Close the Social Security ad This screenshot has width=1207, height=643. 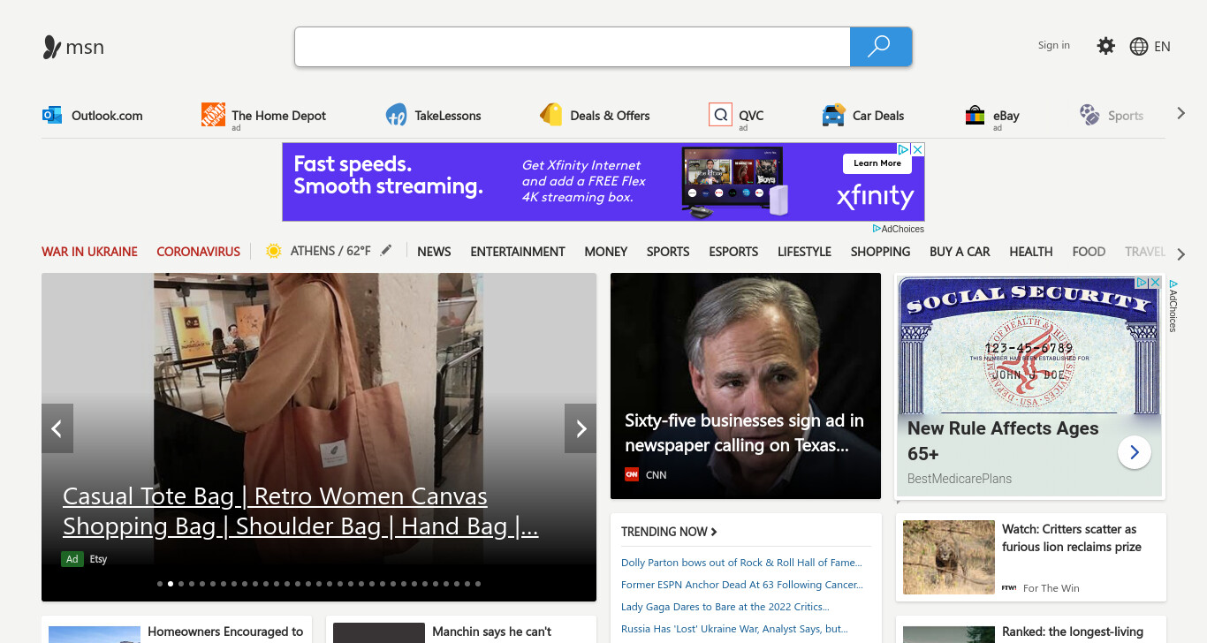pyautogui.click(x=1155, y=283)
